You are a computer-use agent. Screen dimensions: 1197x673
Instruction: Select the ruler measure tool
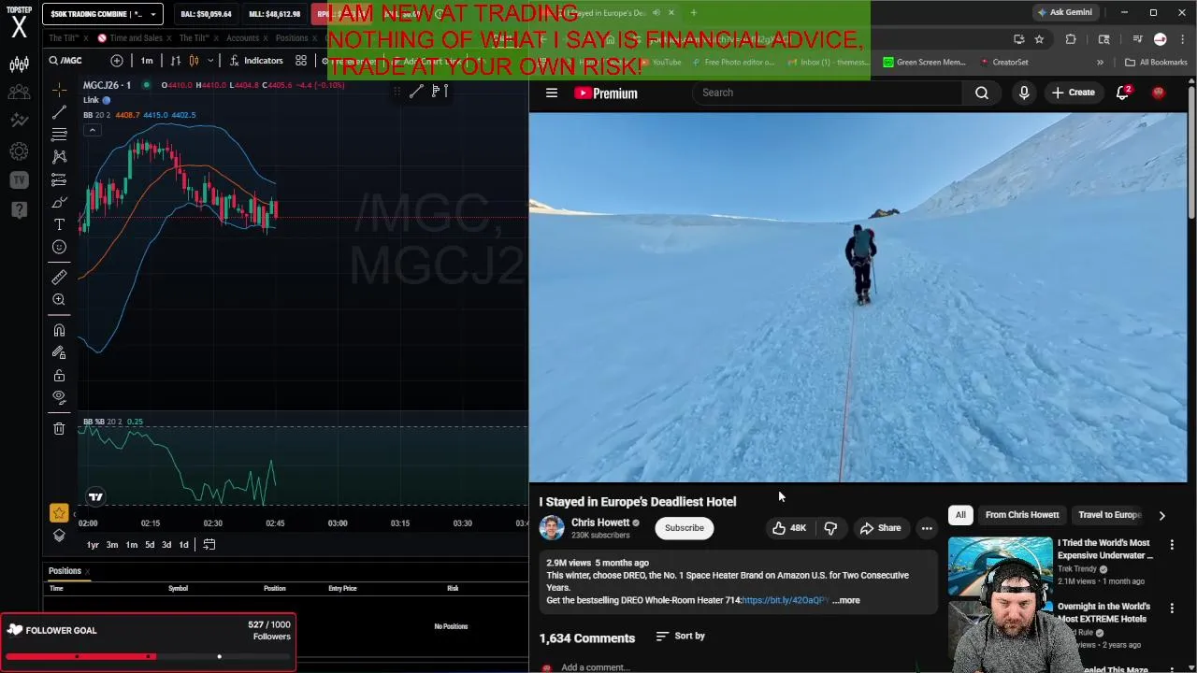pos(59,277)
